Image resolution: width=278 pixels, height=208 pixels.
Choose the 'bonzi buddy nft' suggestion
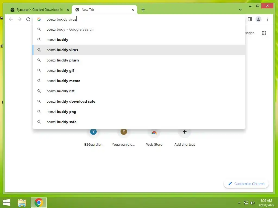[x=139, y=91]
